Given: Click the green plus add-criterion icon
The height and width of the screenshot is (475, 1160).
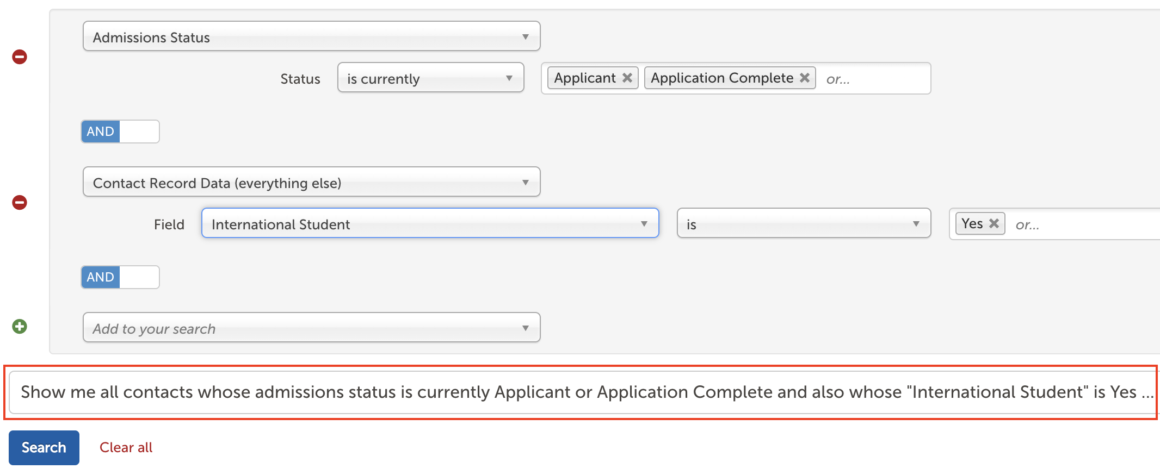Looking at the screenshot, I should pyautogui.click(x=20, y=327).
